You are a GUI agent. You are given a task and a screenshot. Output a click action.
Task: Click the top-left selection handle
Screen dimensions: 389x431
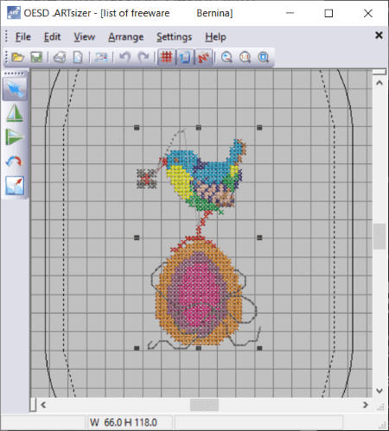tap(137, 128)
